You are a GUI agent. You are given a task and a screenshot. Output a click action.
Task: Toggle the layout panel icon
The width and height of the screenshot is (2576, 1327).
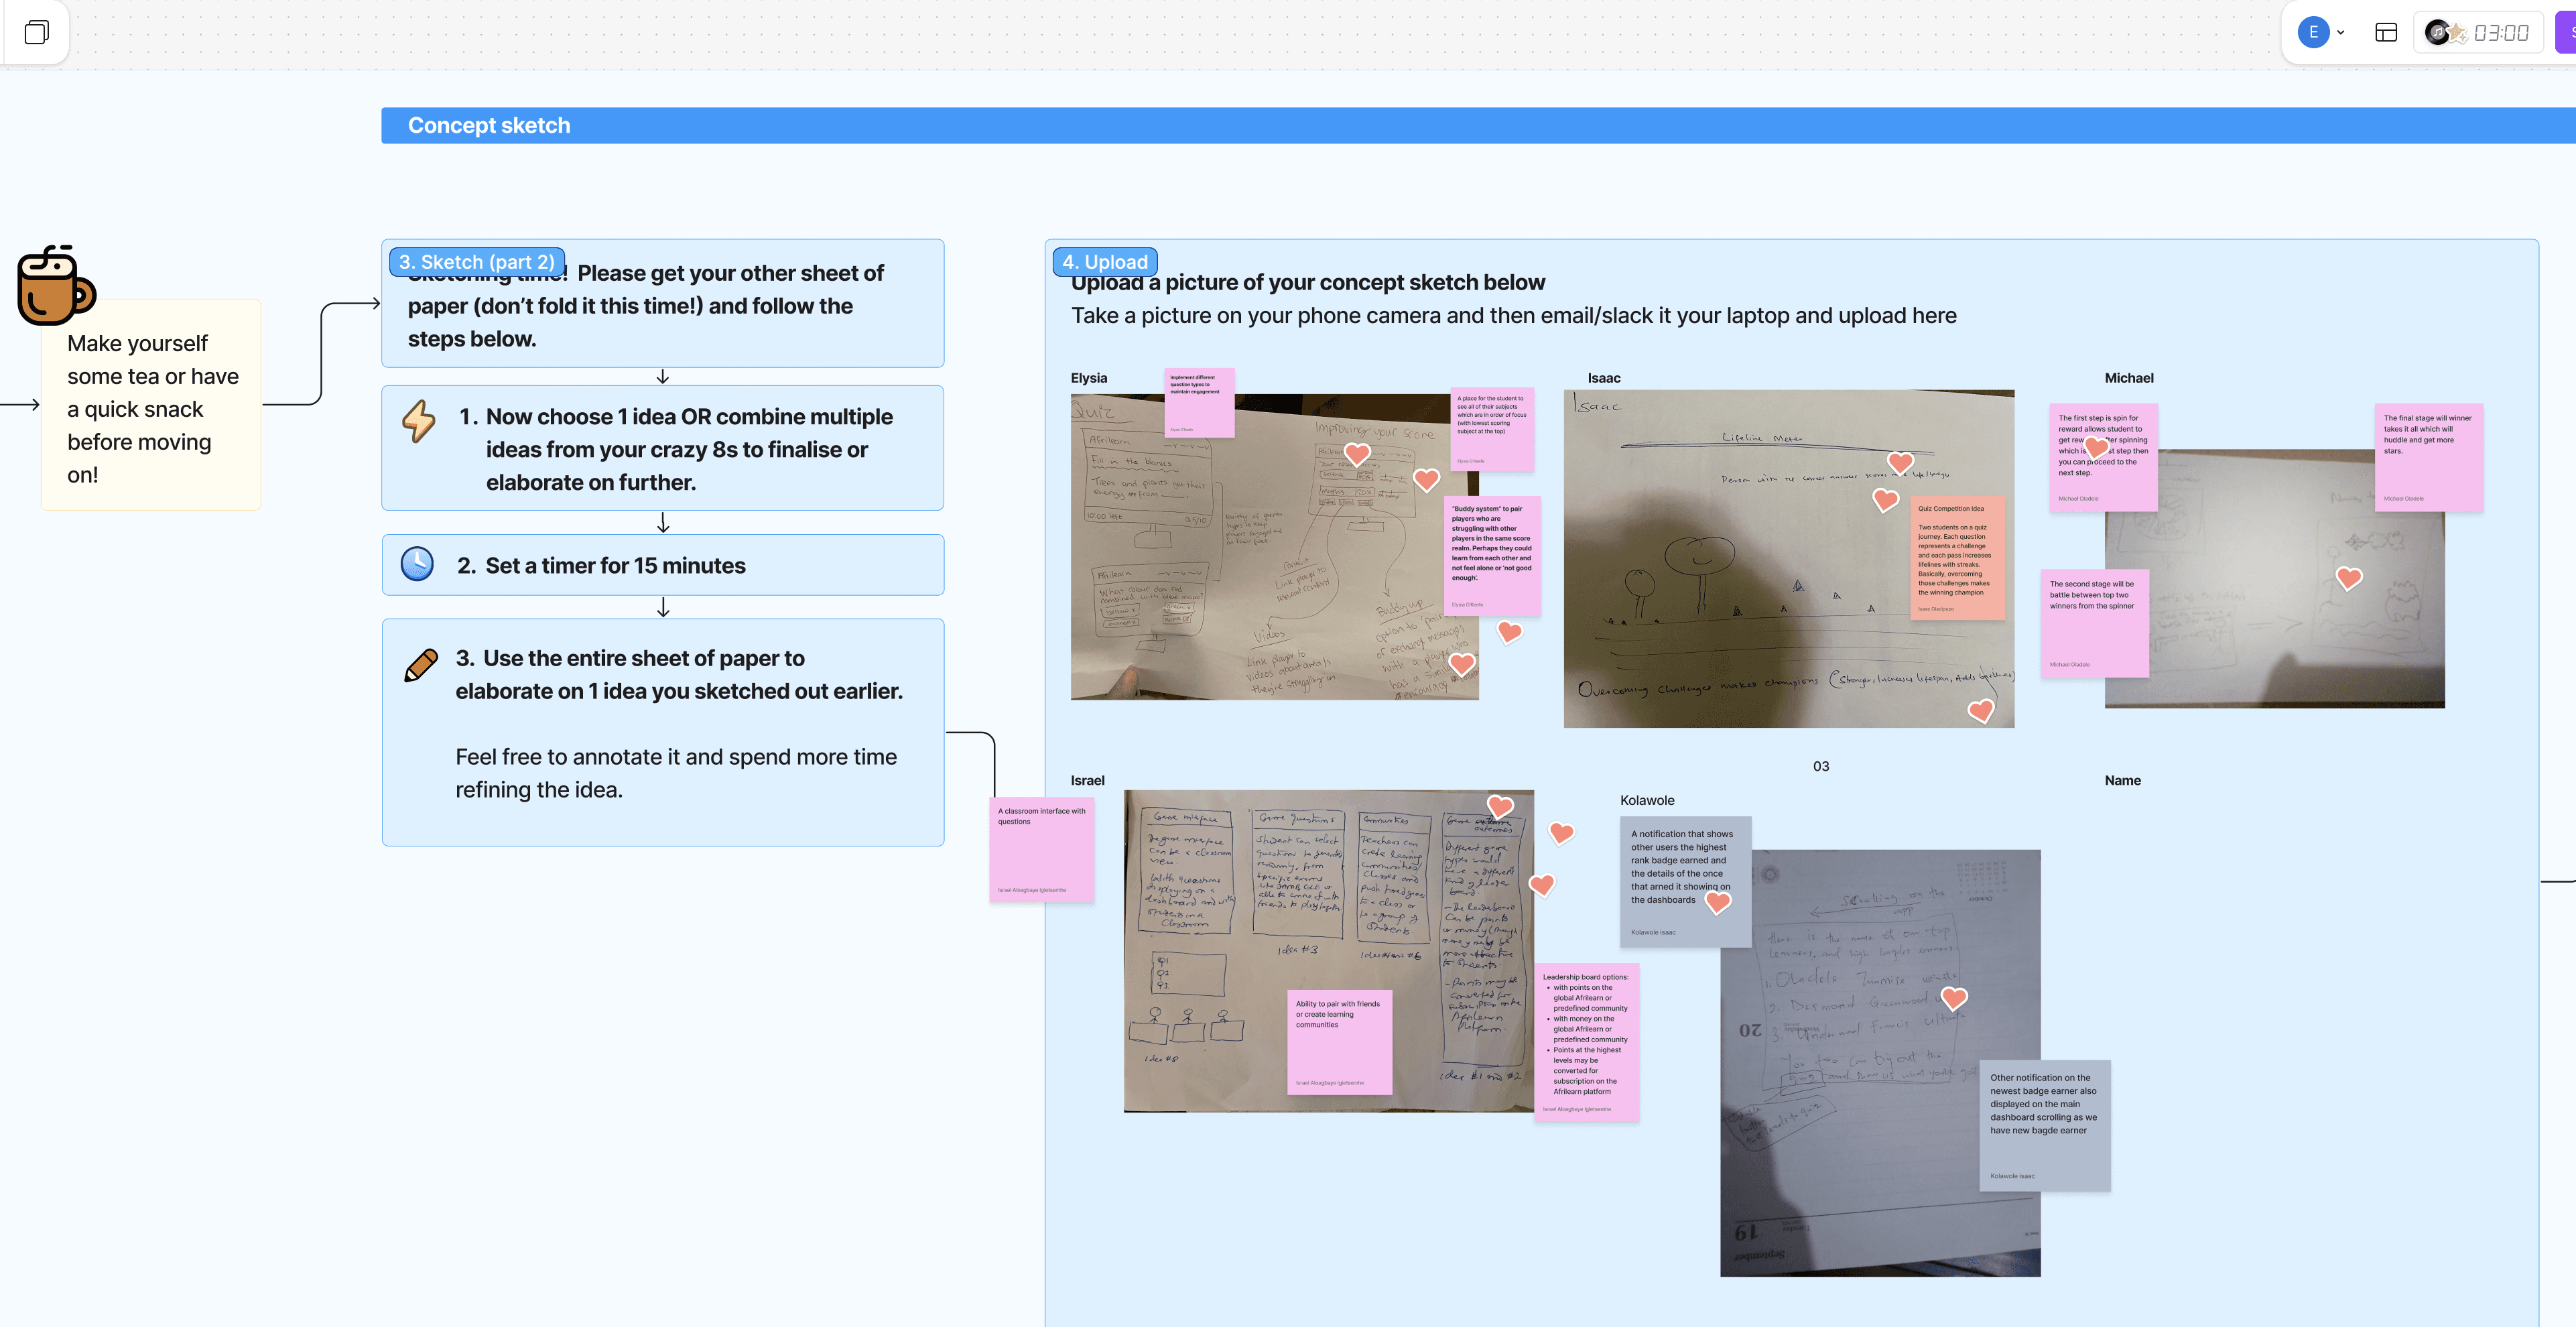2386,33
